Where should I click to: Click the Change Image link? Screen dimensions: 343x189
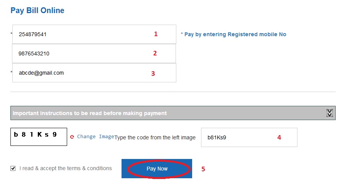[x=95, y=137]
